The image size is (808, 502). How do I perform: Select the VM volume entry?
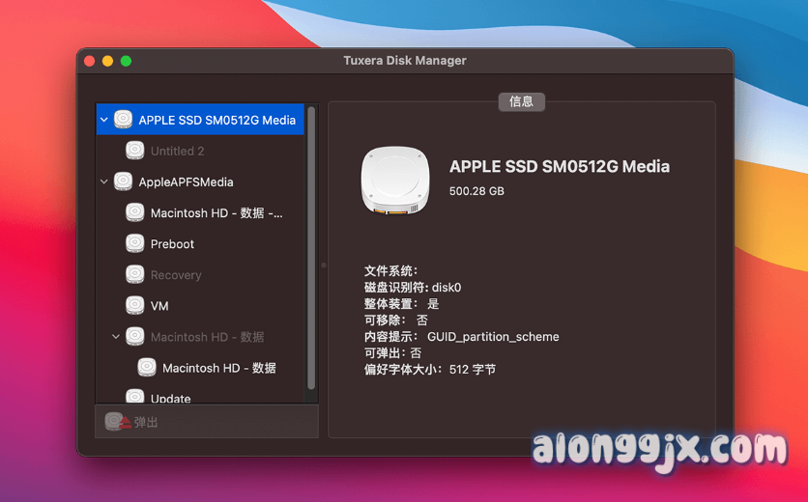click(159, 306)
